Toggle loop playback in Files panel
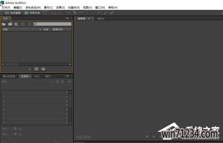Screen dimensions: 223x143 [36, 69]
